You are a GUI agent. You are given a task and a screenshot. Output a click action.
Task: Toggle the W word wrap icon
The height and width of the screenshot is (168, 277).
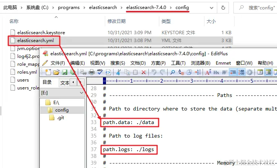(224, 72)
